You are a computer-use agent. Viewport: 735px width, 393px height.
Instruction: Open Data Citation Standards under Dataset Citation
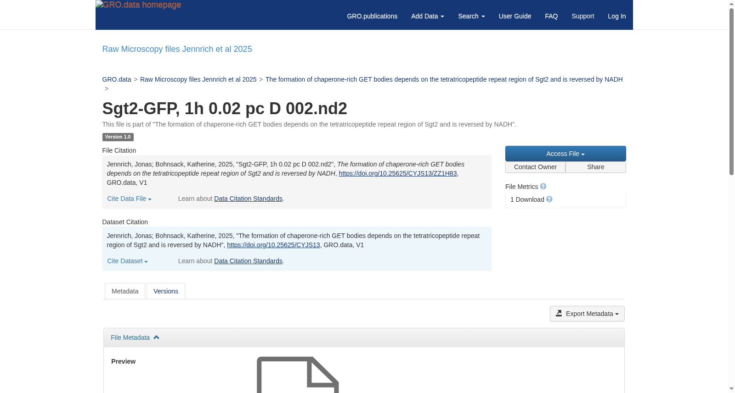point(248,261)
